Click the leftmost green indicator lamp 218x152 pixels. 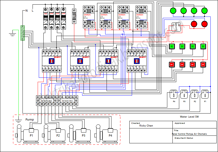click(173, 11)
